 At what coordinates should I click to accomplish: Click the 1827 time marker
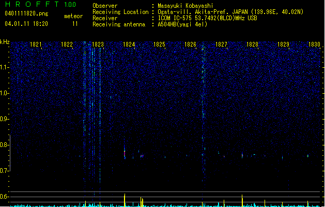pos(221,45)
